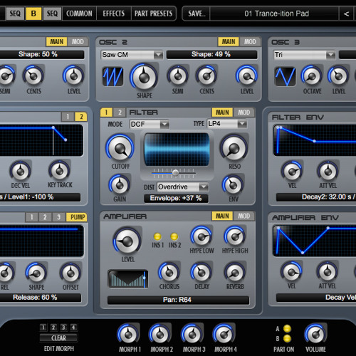Select Edit Morph slot 3

(x=63, y=328)
